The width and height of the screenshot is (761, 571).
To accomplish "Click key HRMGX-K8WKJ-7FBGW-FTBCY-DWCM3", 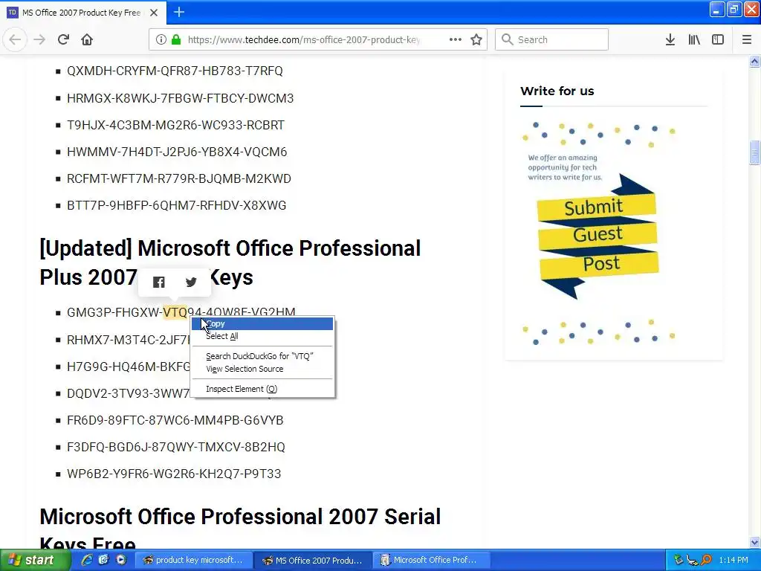I will pos(180,98).
